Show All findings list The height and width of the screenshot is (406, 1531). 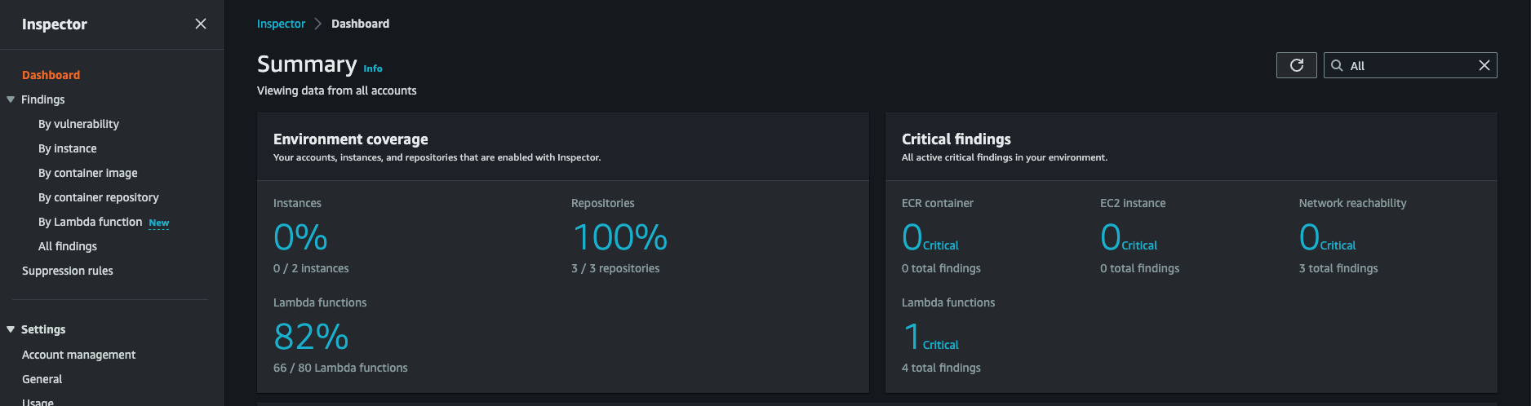point(67,246)
